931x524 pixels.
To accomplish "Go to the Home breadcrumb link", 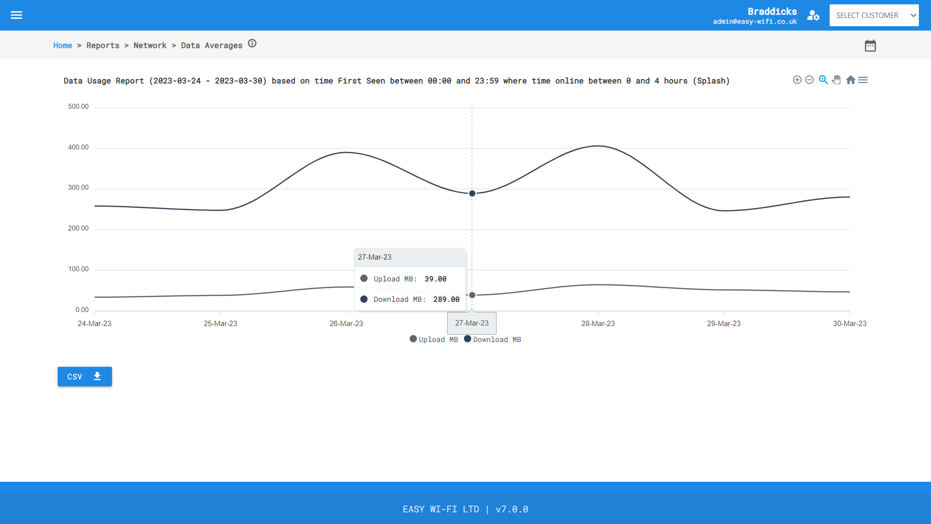I will [63, 45].
